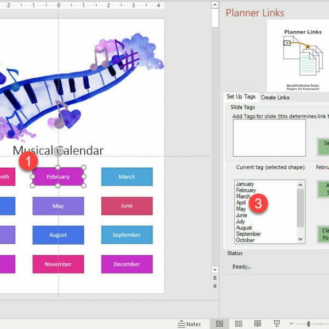This screenshot has width=329, height=329.
Task: Click the September month button
Action: [x=127, y=235]
